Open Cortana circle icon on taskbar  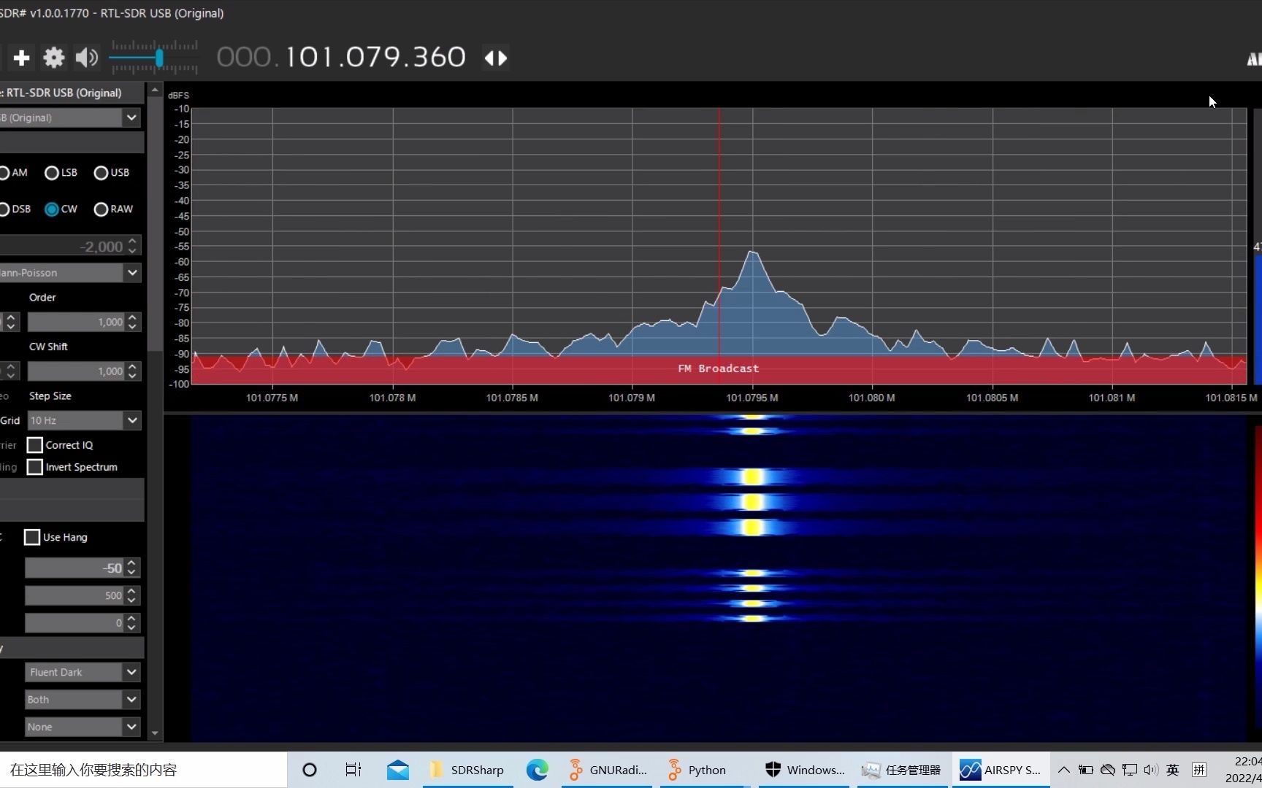(x=310, y=770)
